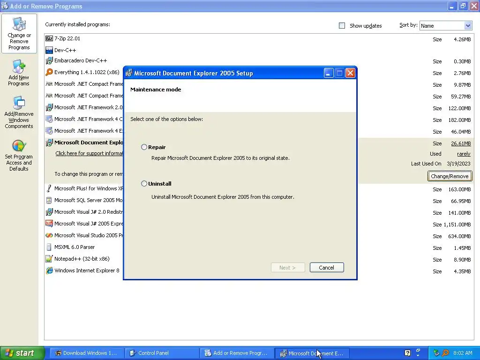Open the Windows start menu

point(22,353)
